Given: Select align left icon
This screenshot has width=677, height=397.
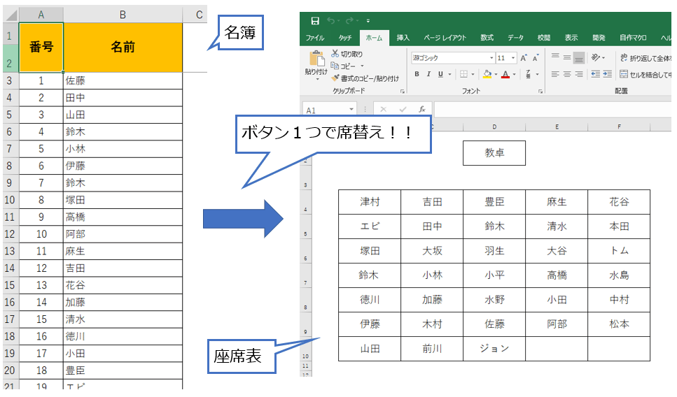Looking at the screenshot, I should [x=555, y=74].
